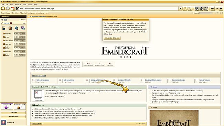The height and width of the screenshot is (126, 224).
Task: Select the Materials folder in the sidebar
Action: point(7,44)
